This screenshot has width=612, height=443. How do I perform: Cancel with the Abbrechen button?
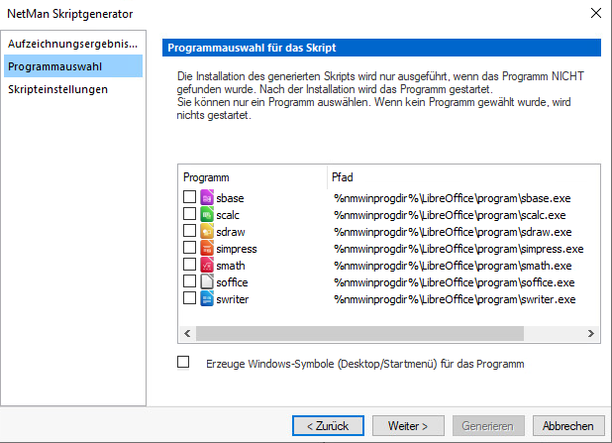568,425
